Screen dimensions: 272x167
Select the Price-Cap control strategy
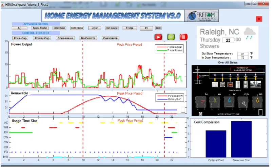[20, 38]
